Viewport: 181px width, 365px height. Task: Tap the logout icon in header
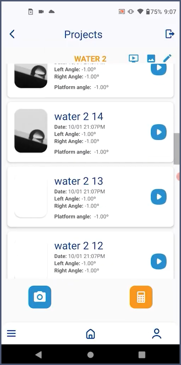tap(170, 34)
